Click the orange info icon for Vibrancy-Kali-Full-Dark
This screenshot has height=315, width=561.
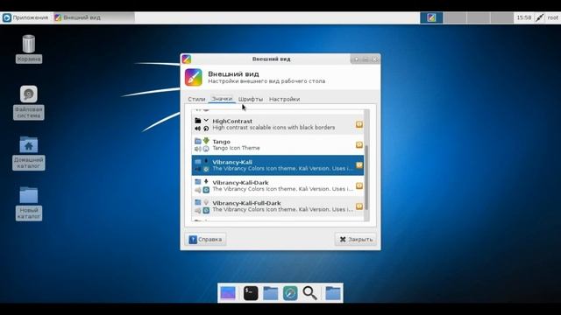pyautogui.click(x=359, y=206)
